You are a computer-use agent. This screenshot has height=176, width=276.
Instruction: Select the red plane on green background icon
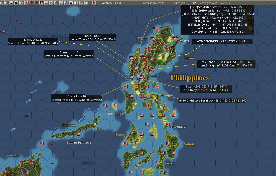coord(31,3)
